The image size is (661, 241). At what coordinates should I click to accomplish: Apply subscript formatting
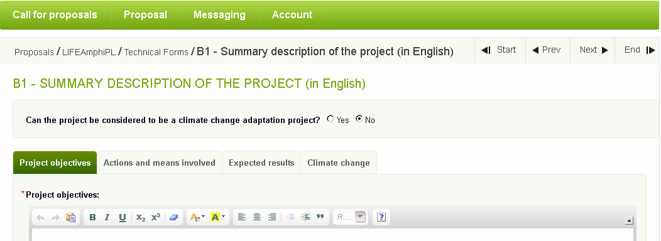(141, 217)
